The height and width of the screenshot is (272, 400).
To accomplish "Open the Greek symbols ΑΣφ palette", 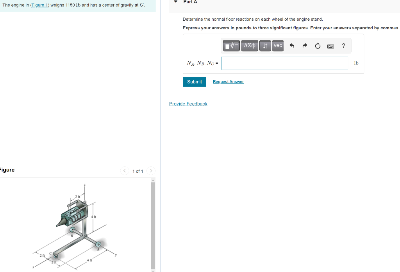I will click(x=250, y=46).
